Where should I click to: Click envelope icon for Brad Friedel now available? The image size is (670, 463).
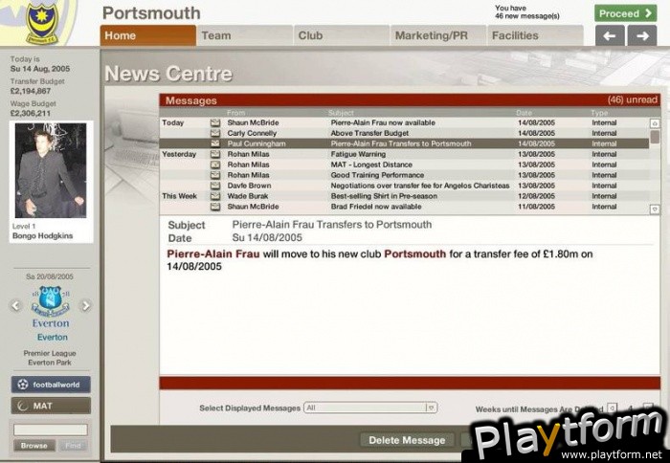(215, 207)
